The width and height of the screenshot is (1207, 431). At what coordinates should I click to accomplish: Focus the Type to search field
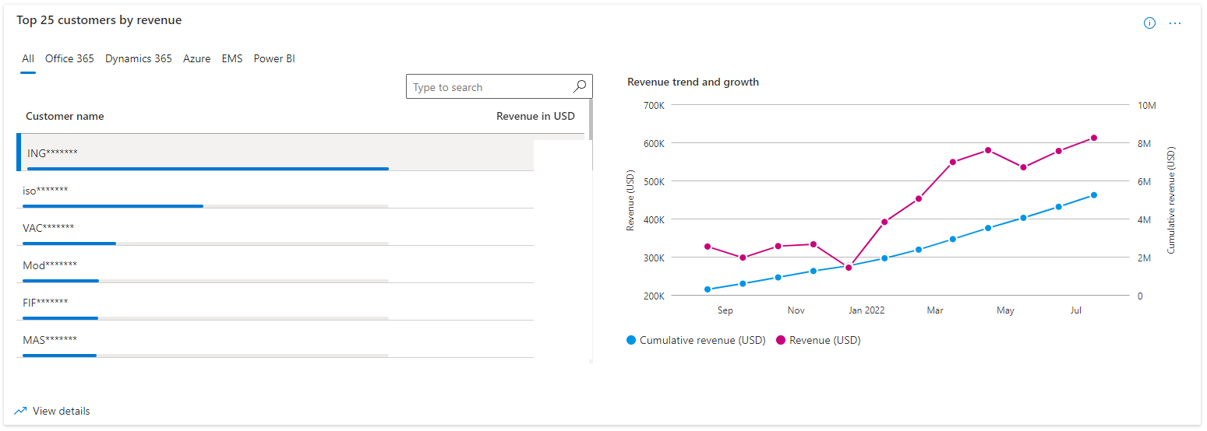pos(491,87)
